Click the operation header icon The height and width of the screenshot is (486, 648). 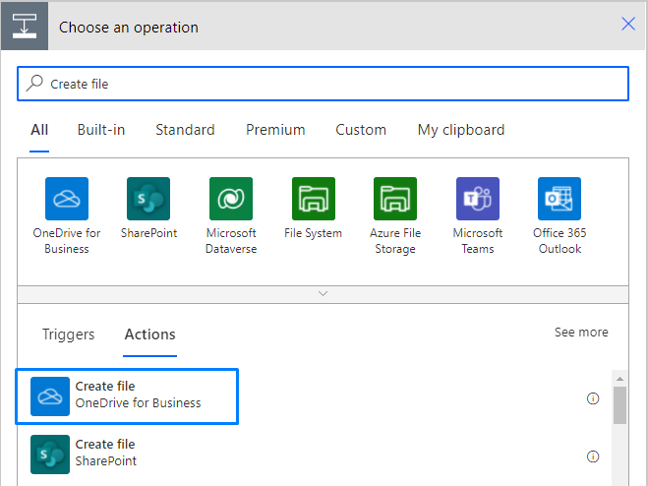click(25, 26)
